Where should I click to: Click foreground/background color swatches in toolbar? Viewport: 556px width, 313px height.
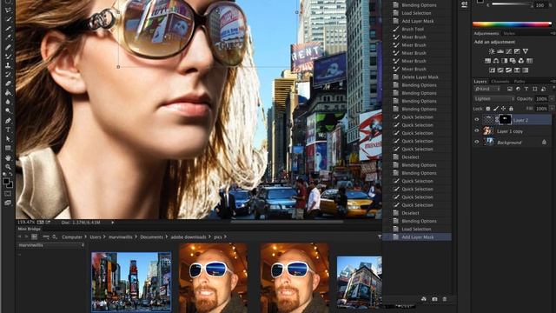tap(8, 183)
